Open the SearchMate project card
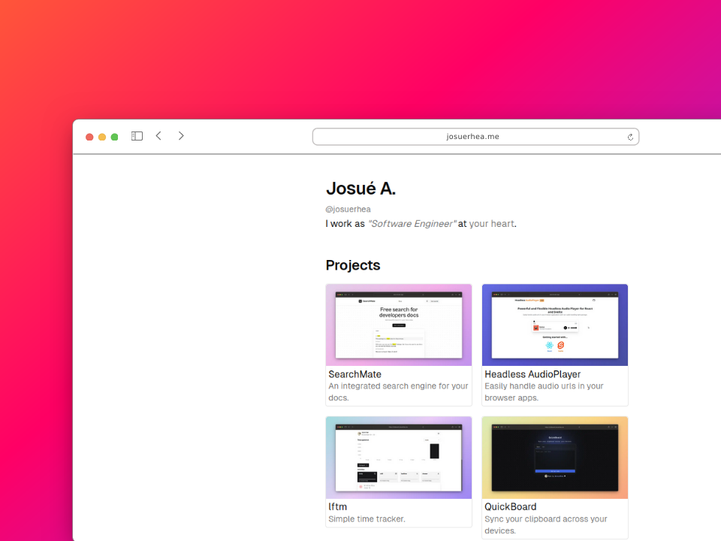 point(399,324)
